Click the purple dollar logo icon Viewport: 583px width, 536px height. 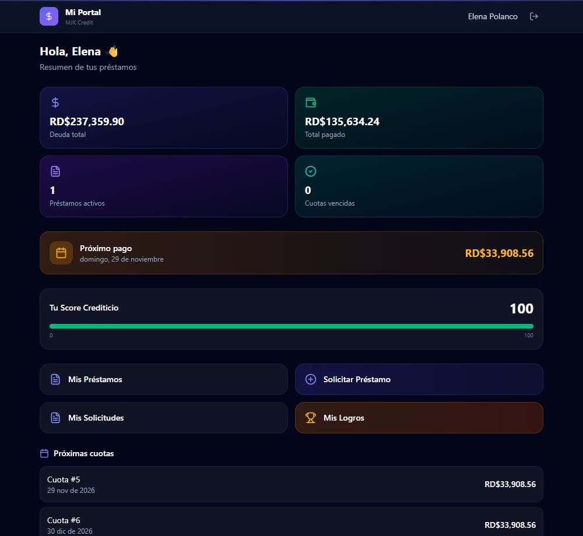click(x=49, y=16)
